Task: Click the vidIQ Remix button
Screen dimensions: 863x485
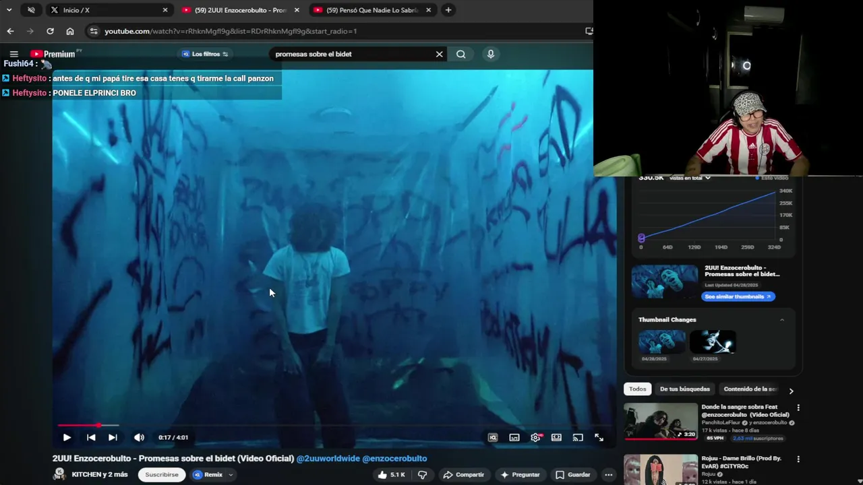Action: (x=208, y=475)
